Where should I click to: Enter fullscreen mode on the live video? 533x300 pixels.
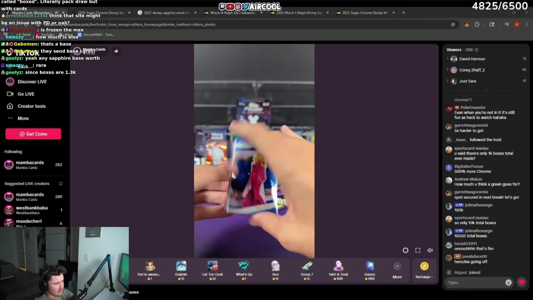click(x=418, y=250)
